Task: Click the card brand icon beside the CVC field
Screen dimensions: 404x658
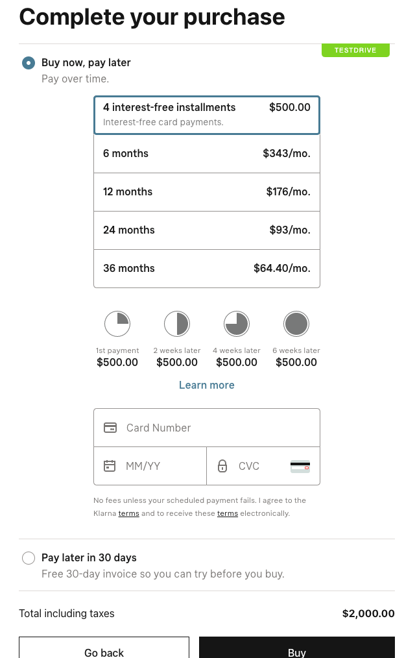Action: coord(300,465)
